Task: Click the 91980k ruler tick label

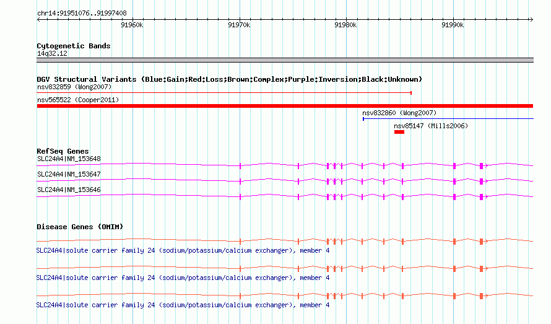Action: [345, 25]
